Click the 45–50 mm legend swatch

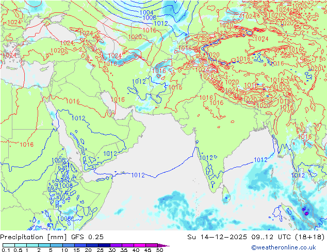tap(151, 245)
